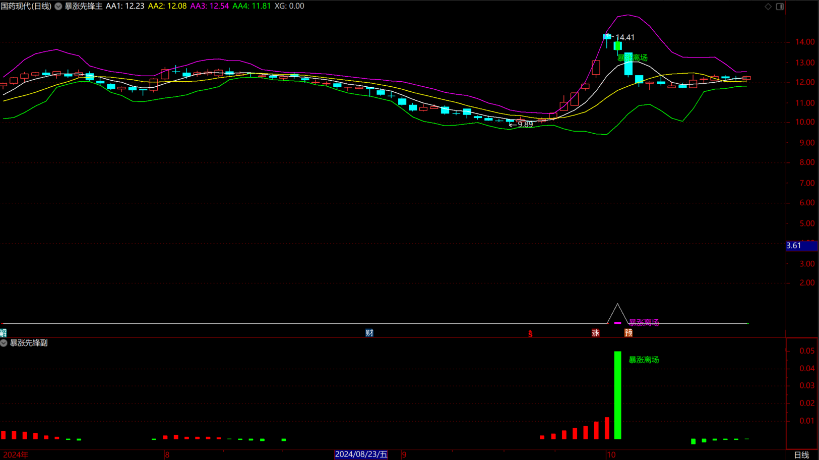Viewport: 819px width, 460px height.
Task: Expand the 暴涨先锋副 sub-indicator menu arrow
Action: [4, 343]
